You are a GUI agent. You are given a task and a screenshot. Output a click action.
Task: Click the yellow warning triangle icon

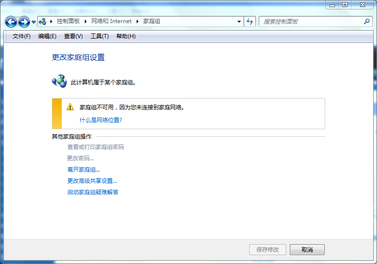click(x=70, y=107)
